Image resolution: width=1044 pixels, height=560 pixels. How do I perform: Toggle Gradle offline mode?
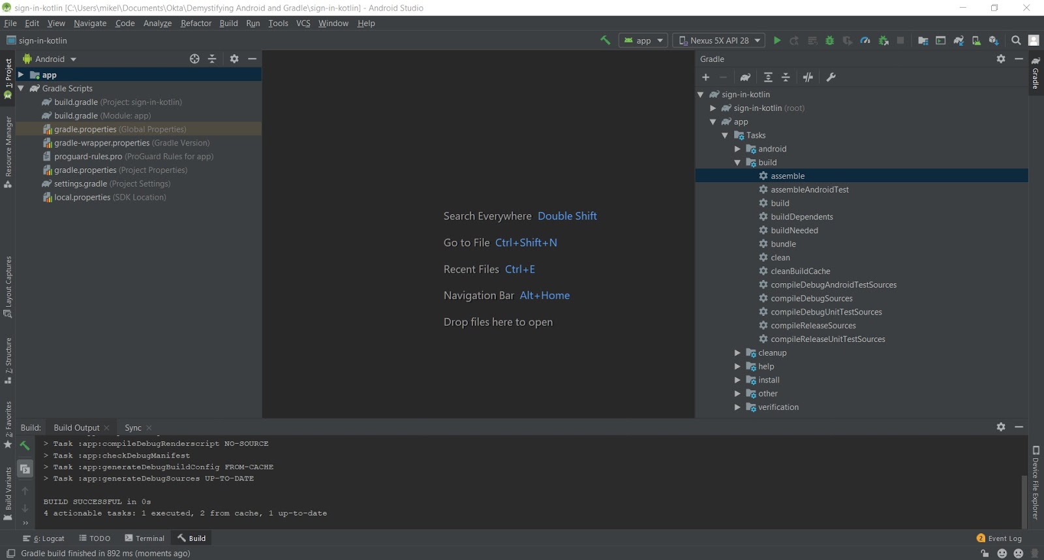pos(808,77)
